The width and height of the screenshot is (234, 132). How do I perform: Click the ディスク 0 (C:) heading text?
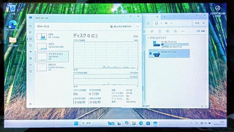point(85,36)
